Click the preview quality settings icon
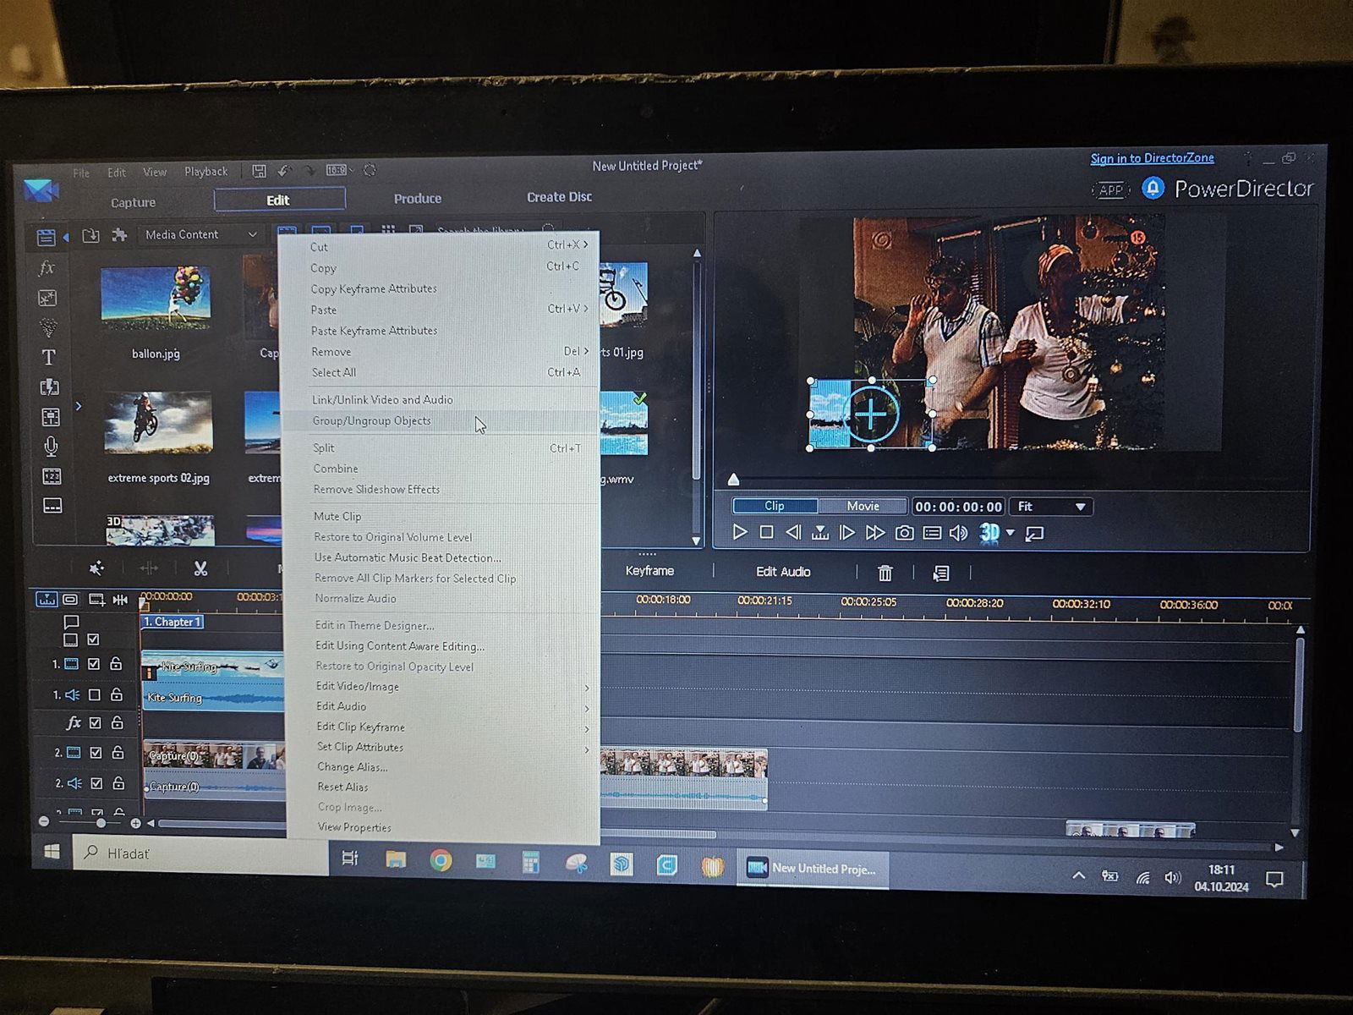 (932, 532)
